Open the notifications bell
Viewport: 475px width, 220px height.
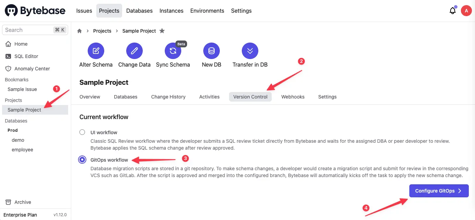453,11
